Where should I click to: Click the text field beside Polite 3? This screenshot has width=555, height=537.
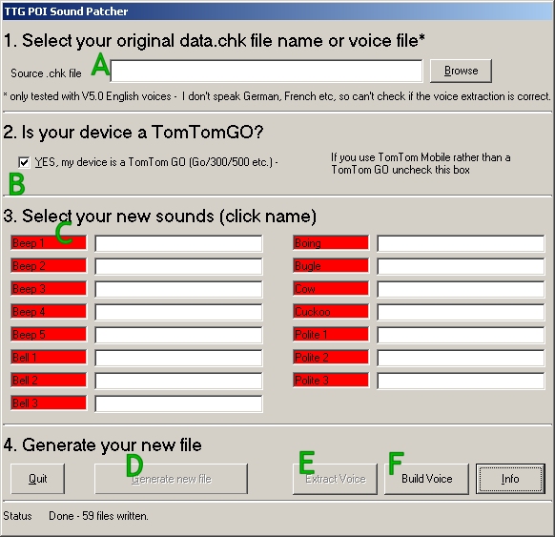coord(461,381)
